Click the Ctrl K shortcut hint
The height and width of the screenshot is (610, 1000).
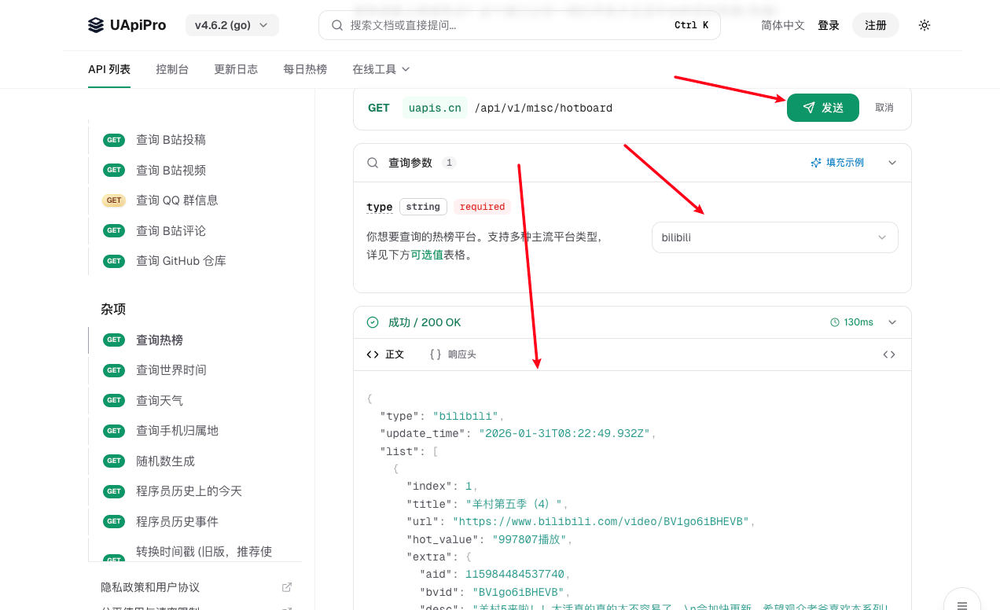tap(691, 25)
